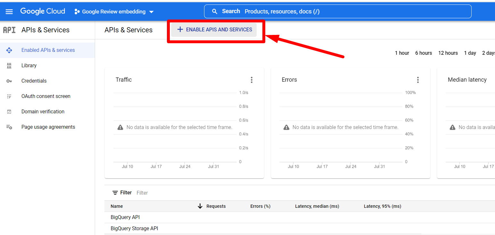The image size is (495, 235).
Task: Open the navigation hamburger menu
Action: coord(9,11)
